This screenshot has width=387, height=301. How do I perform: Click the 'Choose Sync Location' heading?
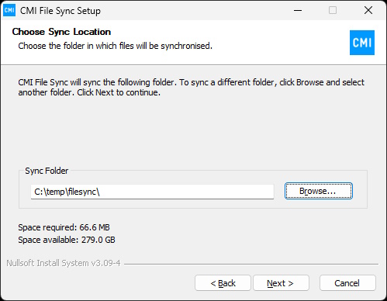(61, 32)
